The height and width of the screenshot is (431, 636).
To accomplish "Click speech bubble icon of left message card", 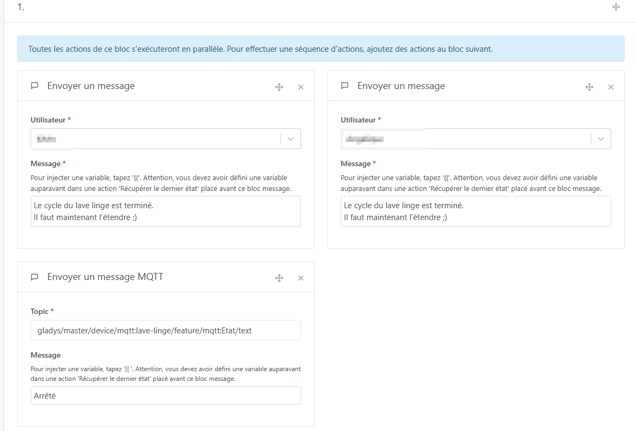I will click(35, 86).
